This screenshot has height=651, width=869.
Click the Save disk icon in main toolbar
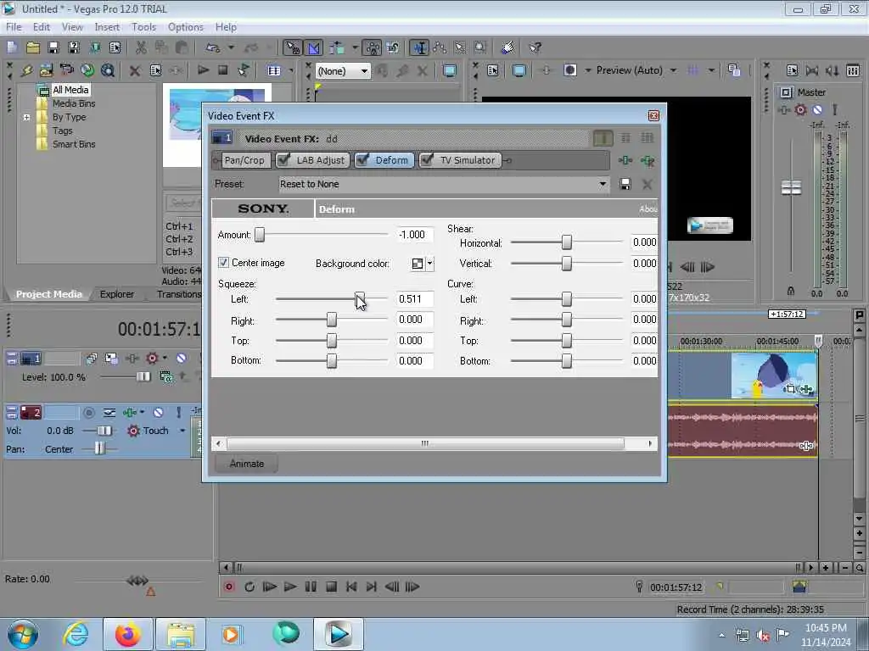[x=53, y=47]
